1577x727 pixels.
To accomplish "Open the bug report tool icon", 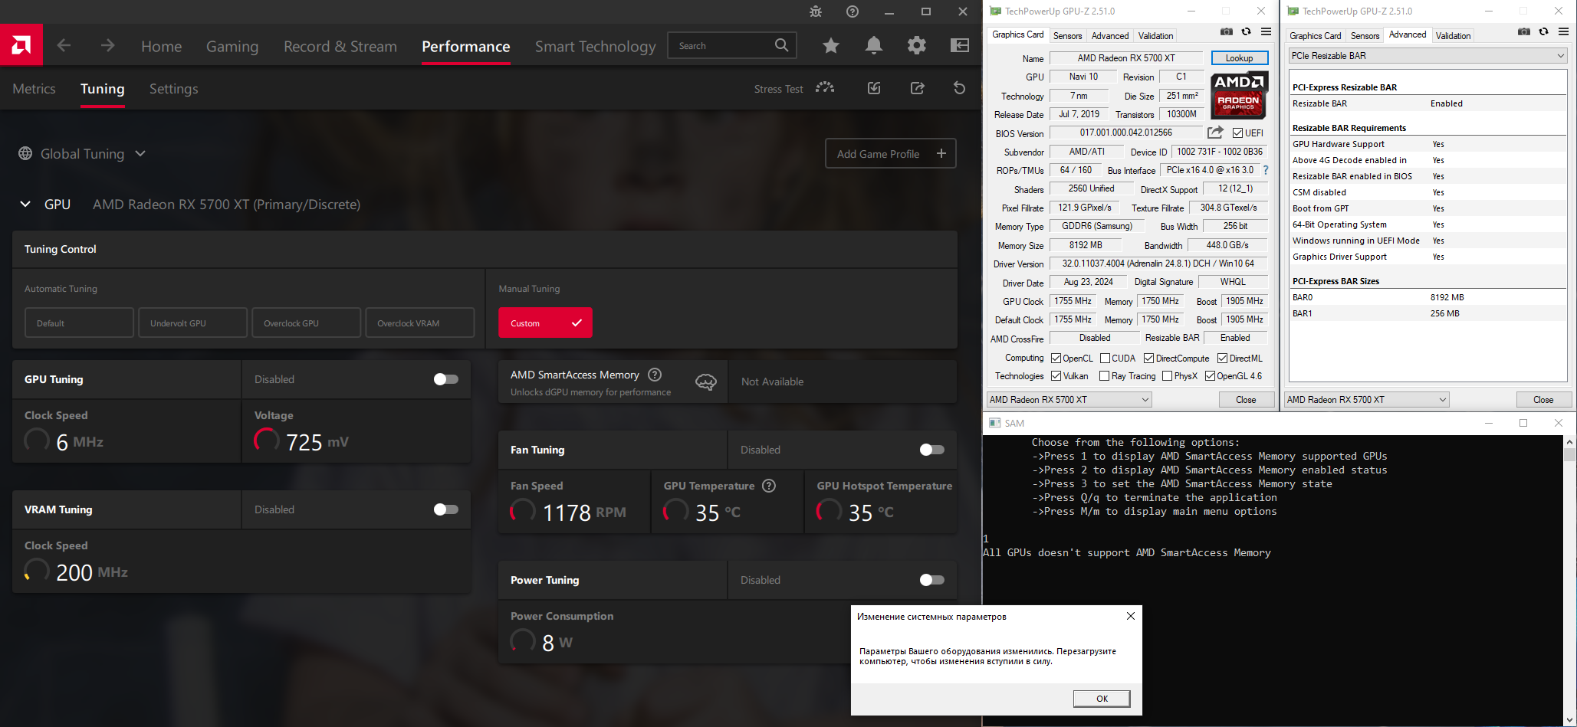I will point(816,11).
